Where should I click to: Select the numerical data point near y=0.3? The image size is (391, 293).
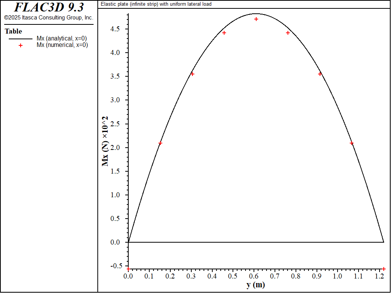click(192, 74)
